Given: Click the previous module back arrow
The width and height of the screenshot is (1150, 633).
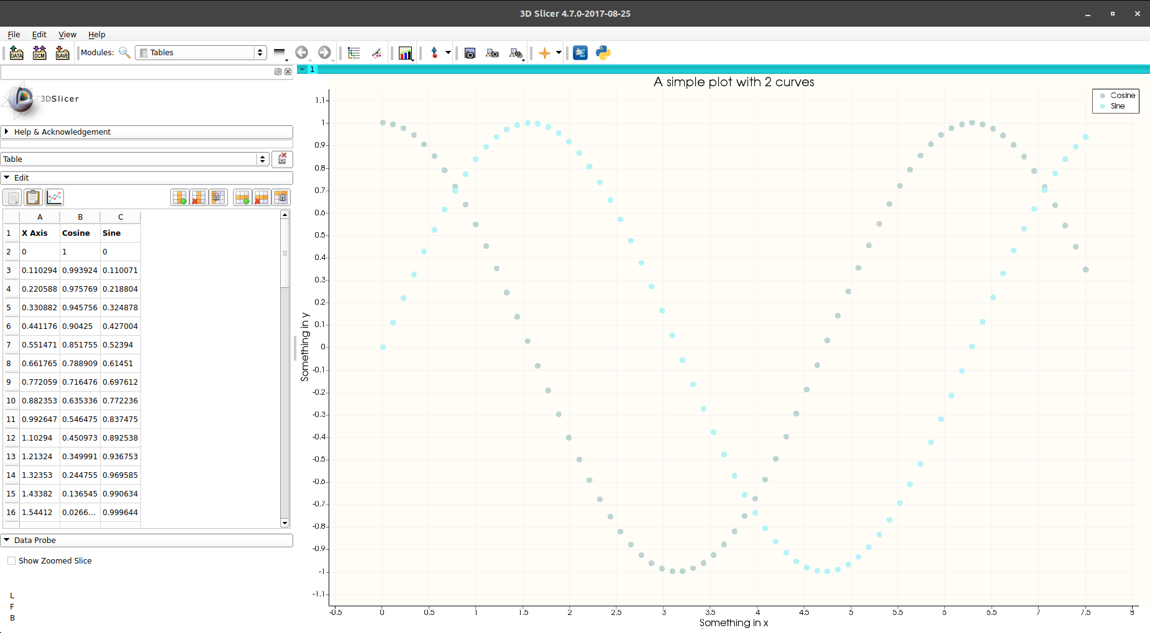Looking at the screenshot, I should click(x=302, y=53).
